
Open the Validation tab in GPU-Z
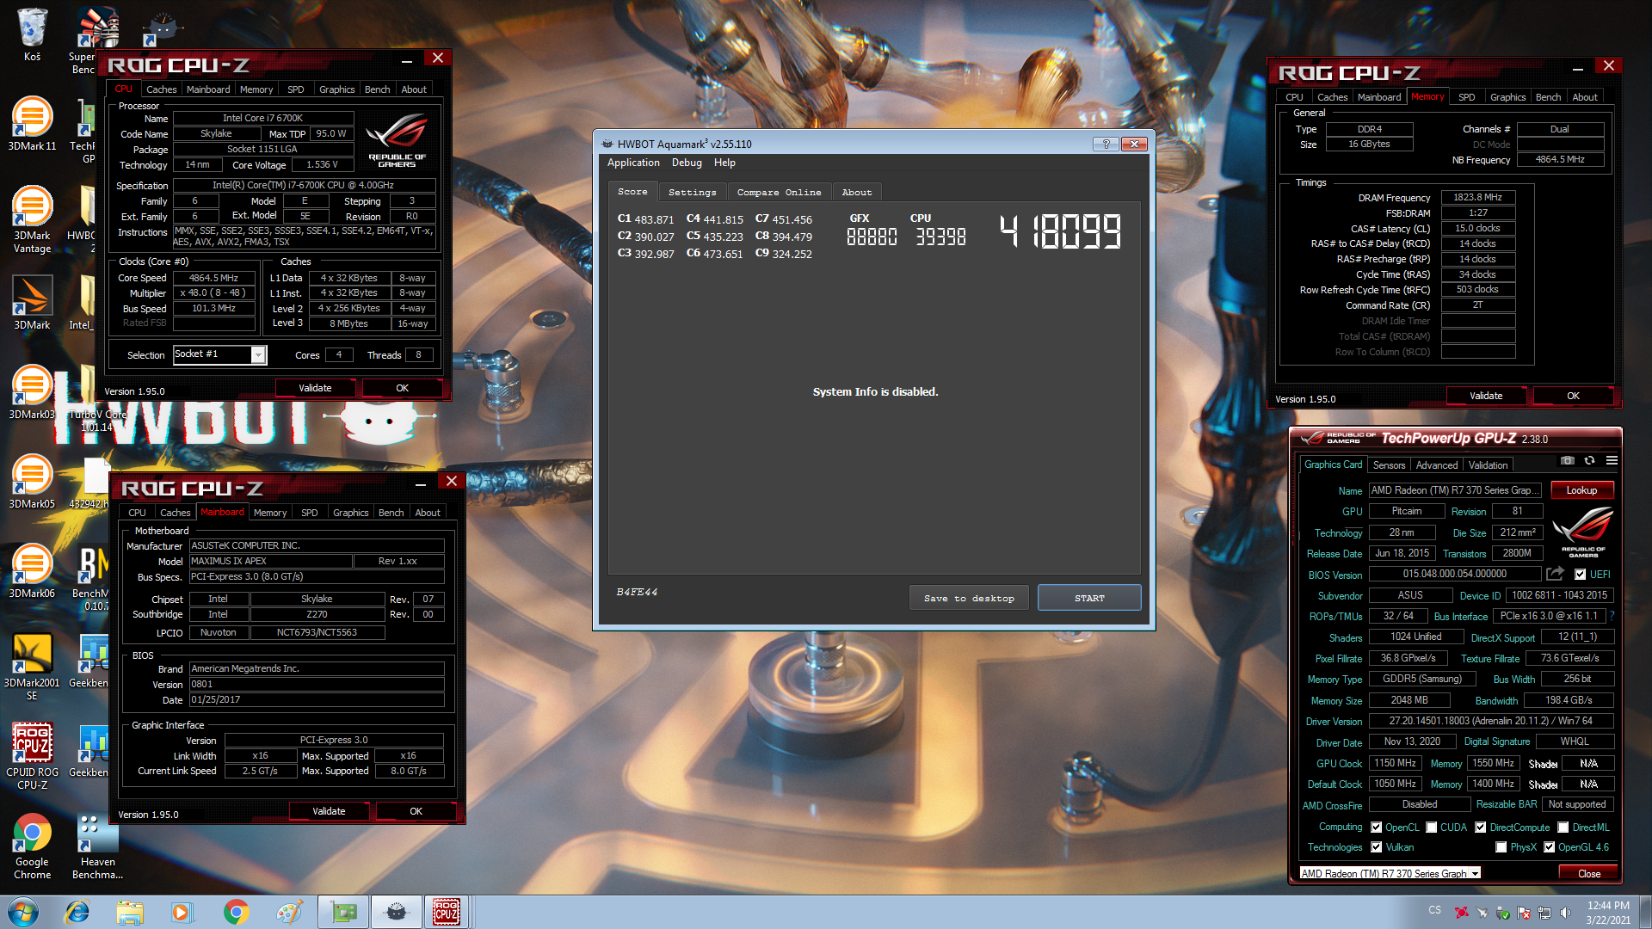(1488, 465)
